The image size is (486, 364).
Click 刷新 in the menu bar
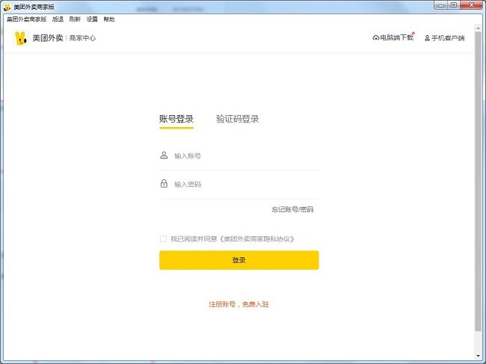coord(75,19)
